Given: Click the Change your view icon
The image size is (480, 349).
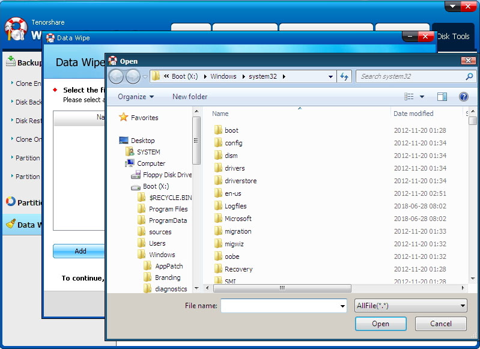Looking at the screenshot, I should (x=409, y=97).
